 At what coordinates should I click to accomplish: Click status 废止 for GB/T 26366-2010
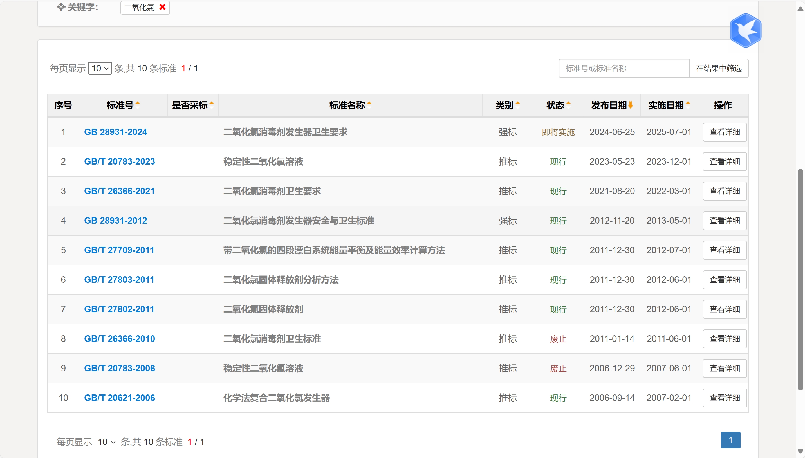pos(558,339)
